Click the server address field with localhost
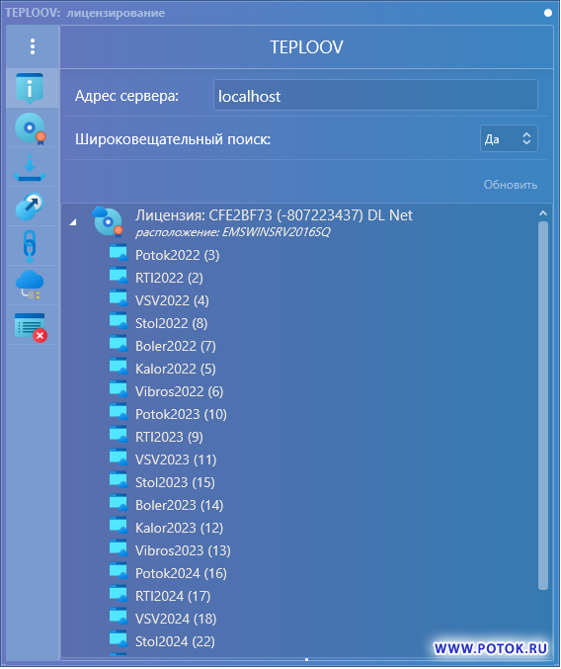The width and height of the screenshot is (561, 669). pos(375,95)
